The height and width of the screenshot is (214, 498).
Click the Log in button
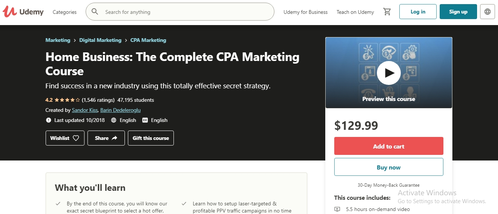(418, 12)
